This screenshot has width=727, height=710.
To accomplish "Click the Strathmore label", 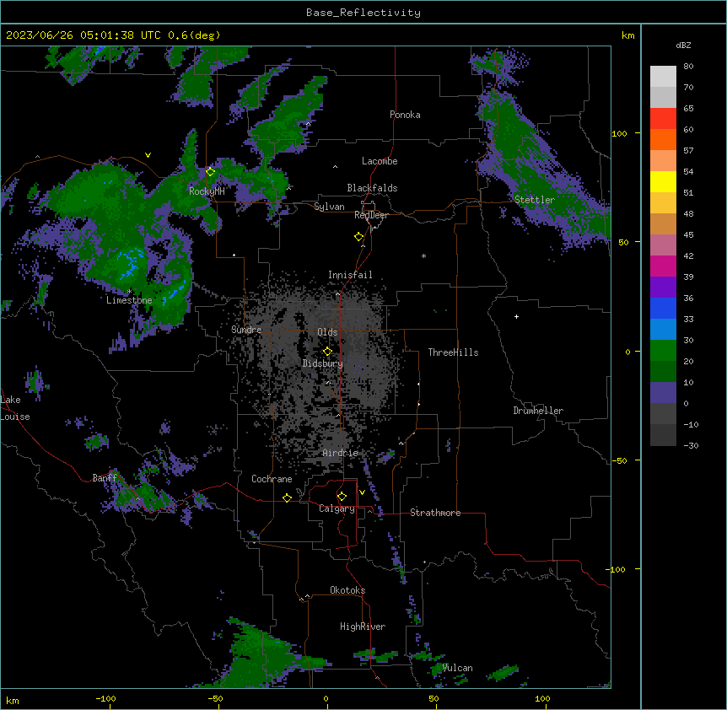I will [x=435, y=513].
